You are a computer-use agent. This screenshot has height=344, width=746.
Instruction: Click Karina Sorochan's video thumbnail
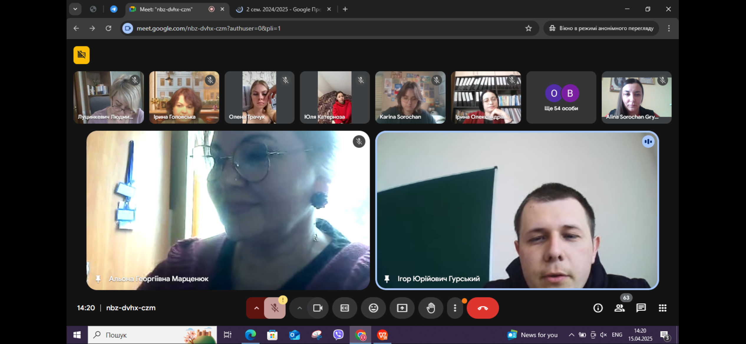pyautogui.click(x=410, y=97)
